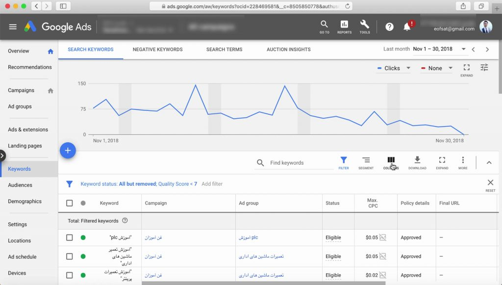This screenshot has height=285, width=502.
Task: Toggle status dot of "آموزش plc" keyword
Action: click(83, 237)
